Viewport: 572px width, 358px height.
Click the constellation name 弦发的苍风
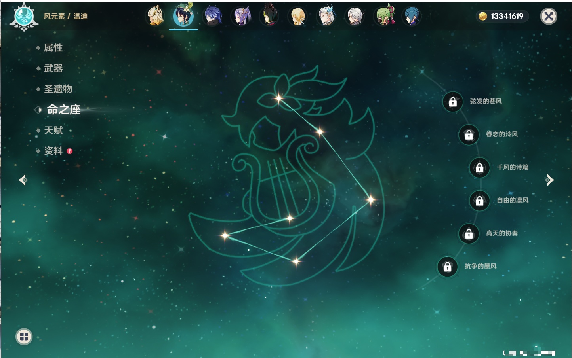click(x=486, y=101)
